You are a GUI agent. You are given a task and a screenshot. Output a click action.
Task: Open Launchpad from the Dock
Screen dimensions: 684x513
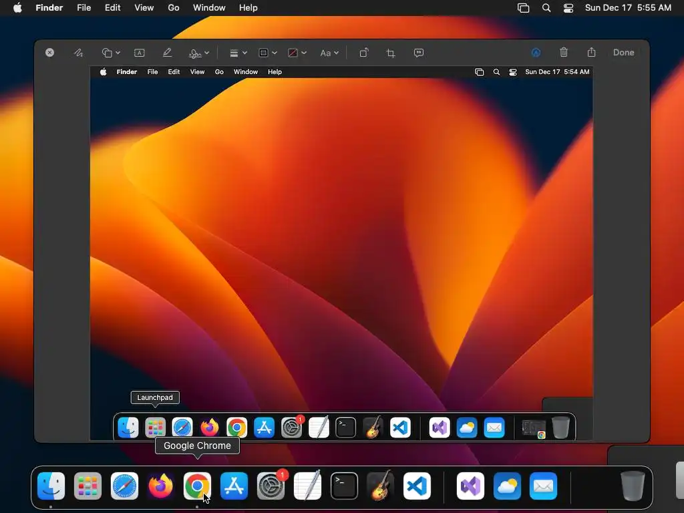tap(88, 486)
